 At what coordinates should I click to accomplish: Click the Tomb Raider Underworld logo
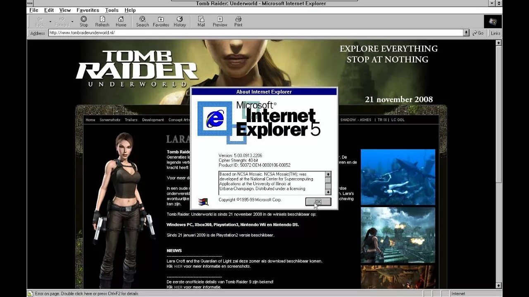pos(137,68)
